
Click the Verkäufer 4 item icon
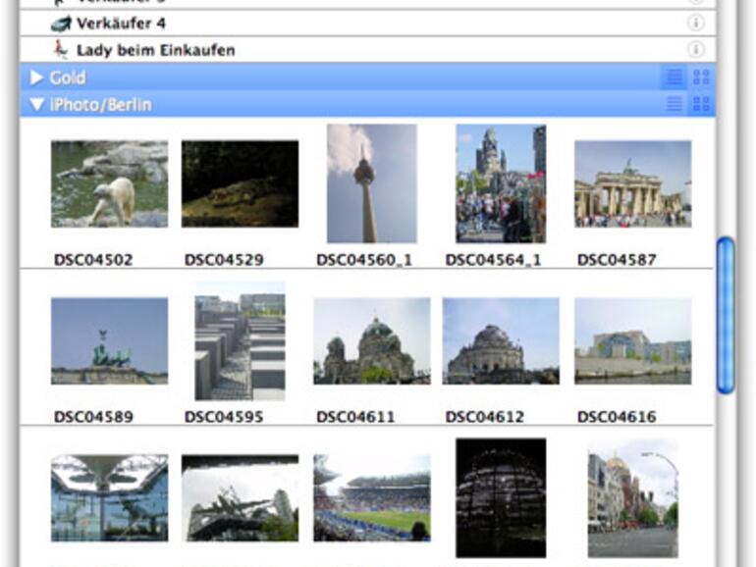click(61, 24)
